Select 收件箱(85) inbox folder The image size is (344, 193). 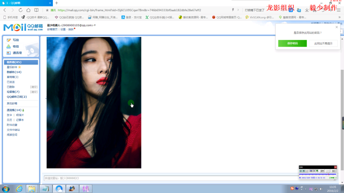(14, 62)
